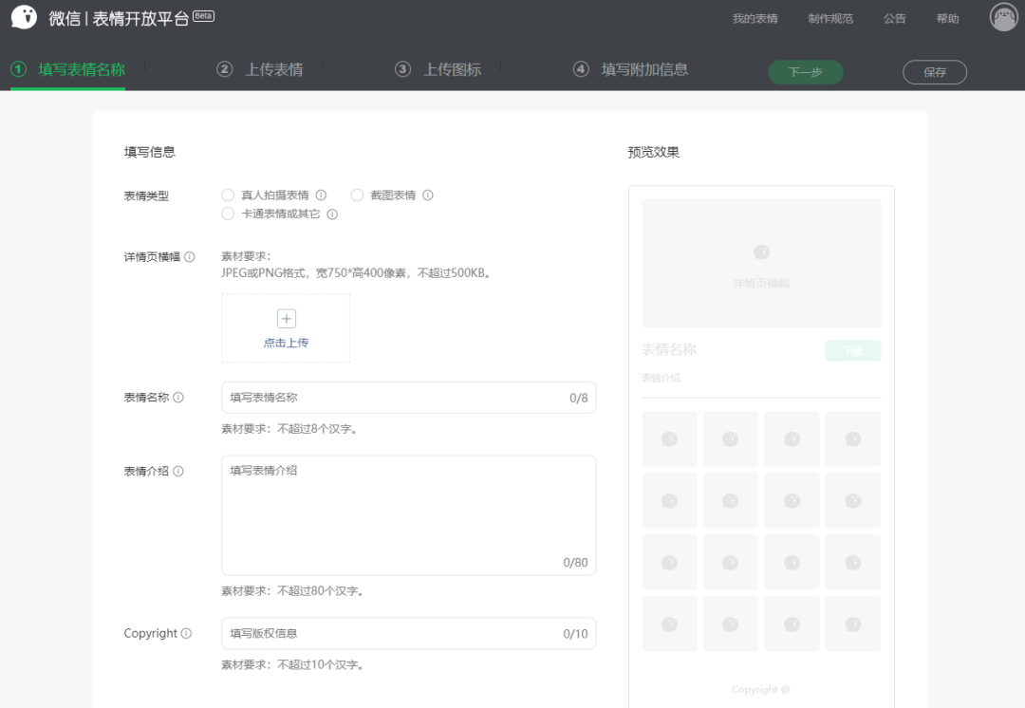Click info icon next to 截图表情
The height and width of the screenshot is (708, 1025).
(x=428, y=196)
